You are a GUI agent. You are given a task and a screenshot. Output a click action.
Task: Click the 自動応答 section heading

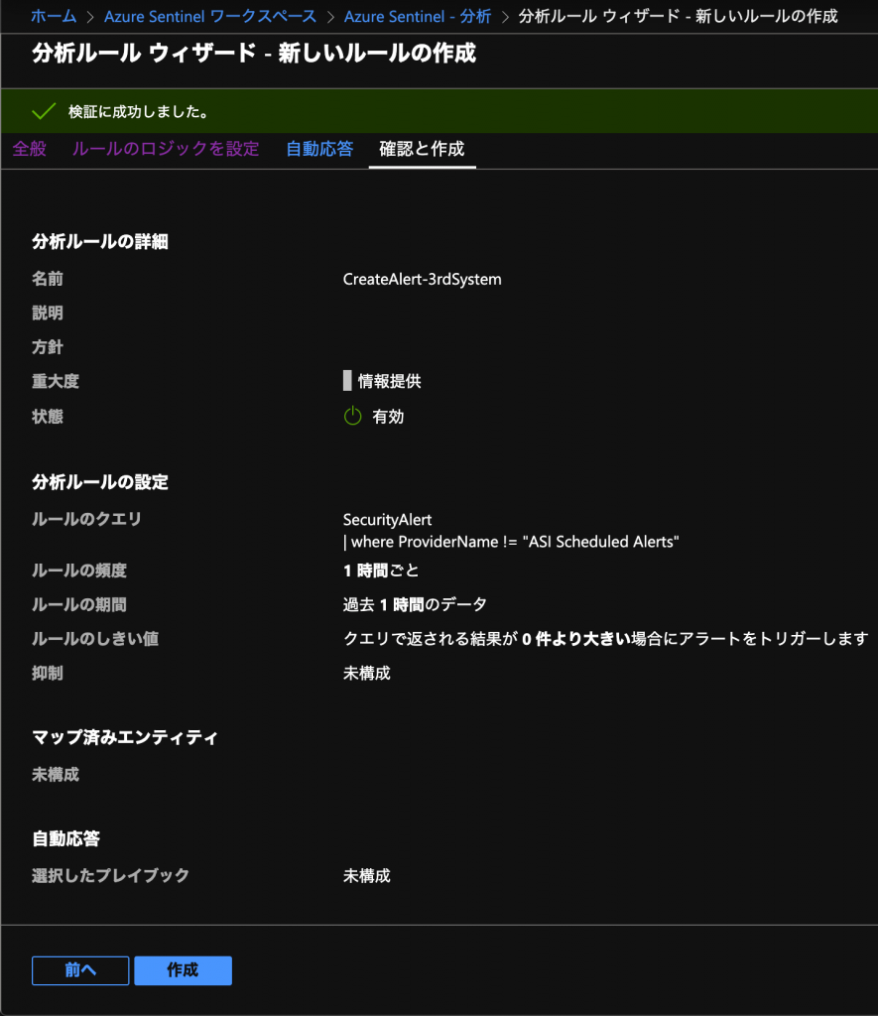[x=65, y=839]
